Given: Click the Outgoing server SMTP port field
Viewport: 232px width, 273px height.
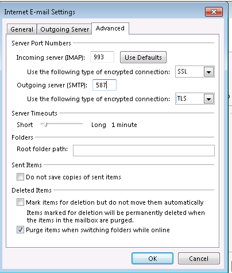Looking at the screenshot, I should click(x=105, y=85).
